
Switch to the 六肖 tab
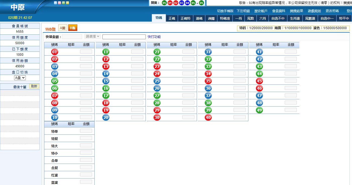tap(262, 18)
